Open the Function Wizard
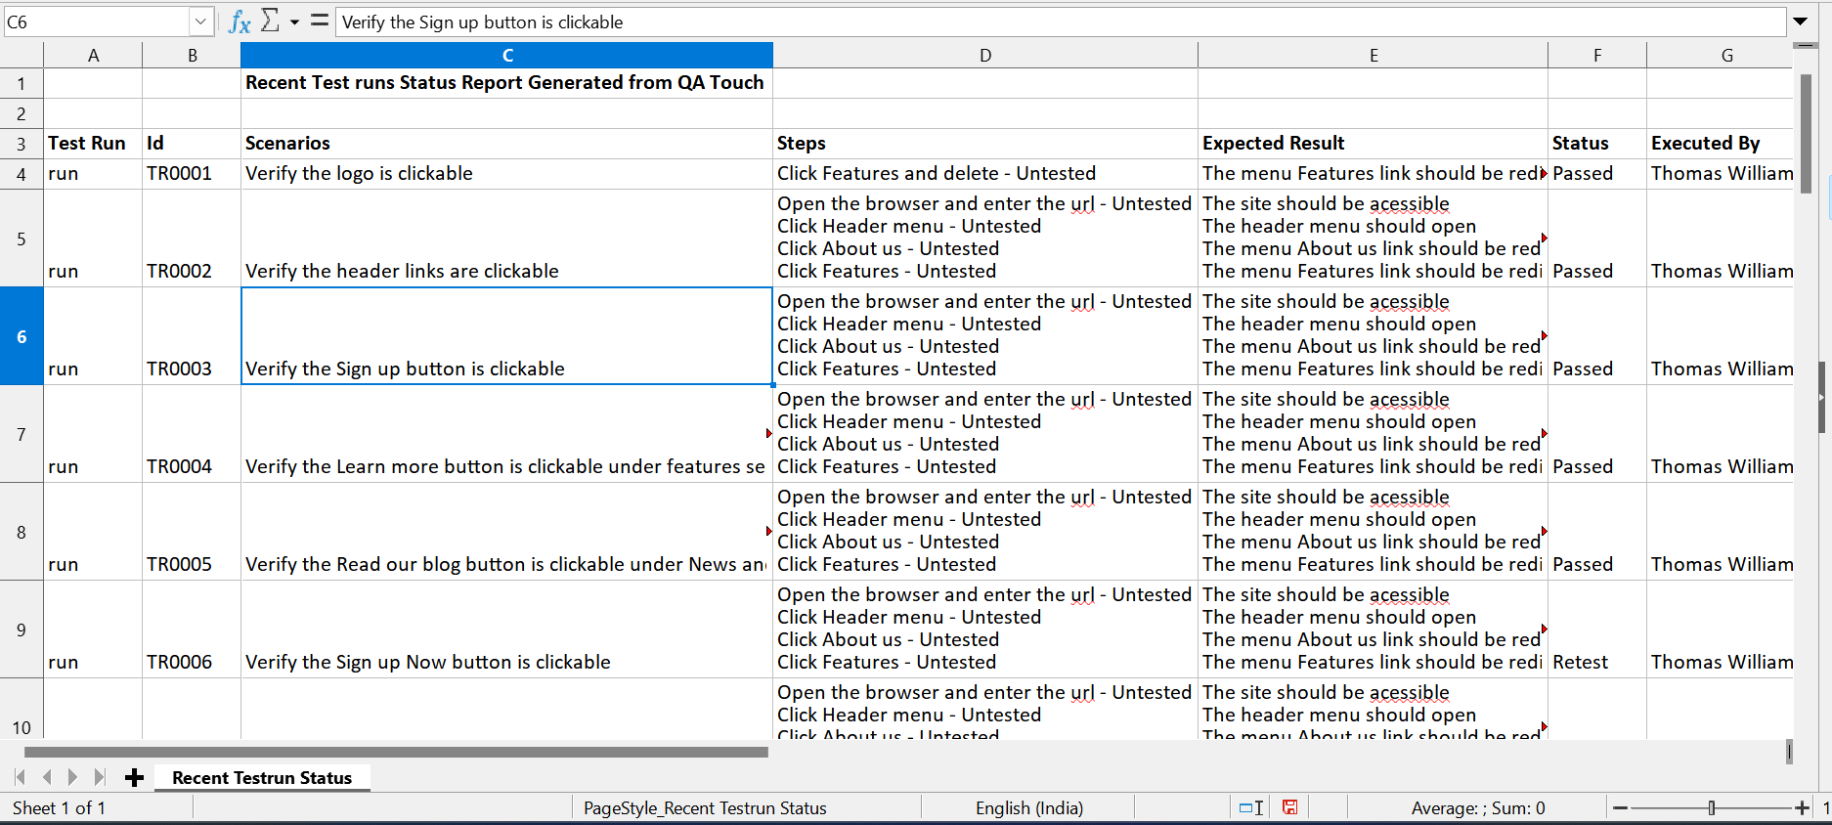 (x=240, y=22)
